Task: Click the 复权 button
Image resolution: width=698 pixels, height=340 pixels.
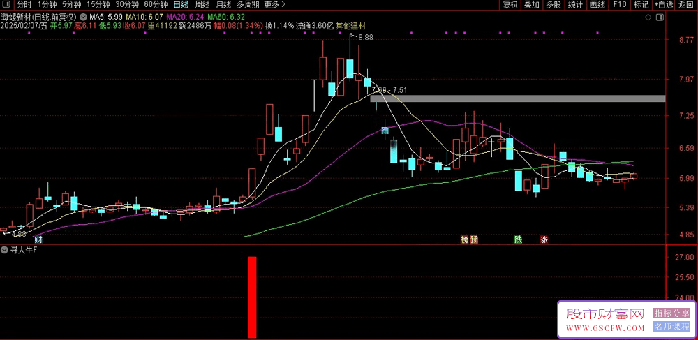Action: click(x=510, y=4)
